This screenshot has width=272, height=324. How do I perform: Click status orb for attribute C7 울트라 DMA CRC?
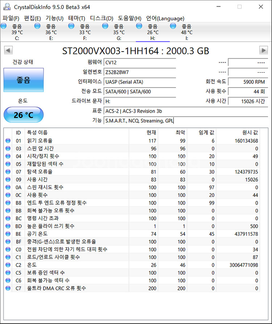[x=8, y=288]
